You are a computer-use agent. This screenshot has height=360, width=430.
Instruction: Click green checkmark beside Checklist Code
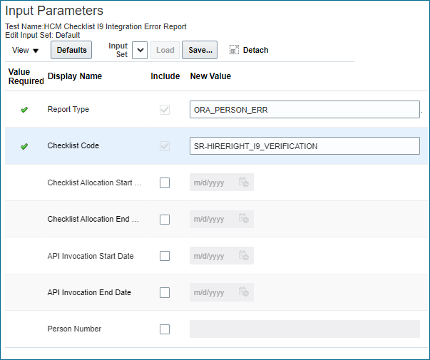point(24,146)
